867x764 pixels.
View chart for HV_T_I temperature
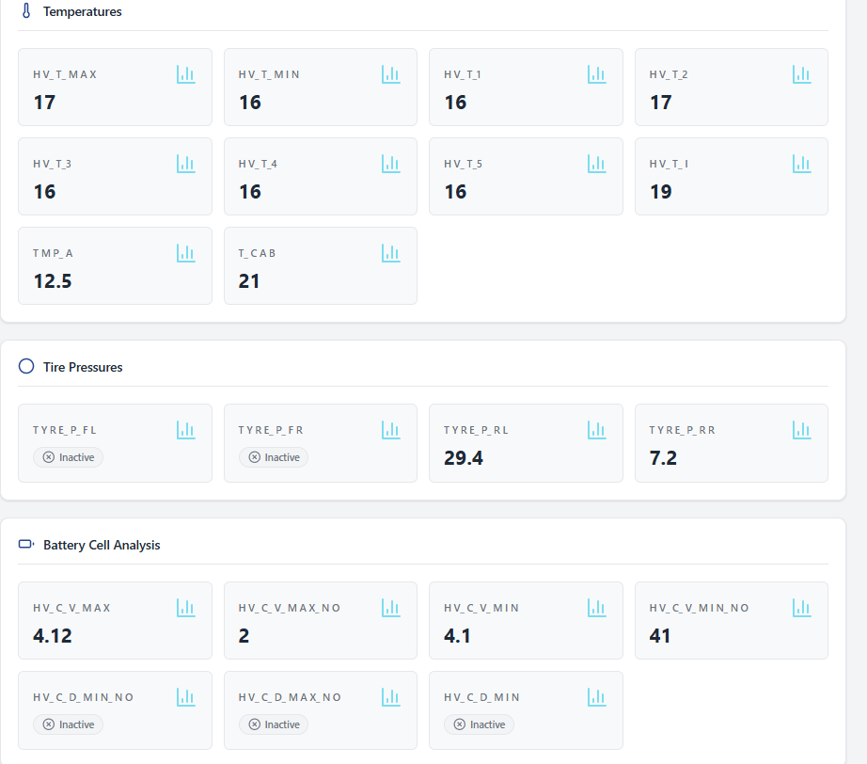click(x=802, y=164)
